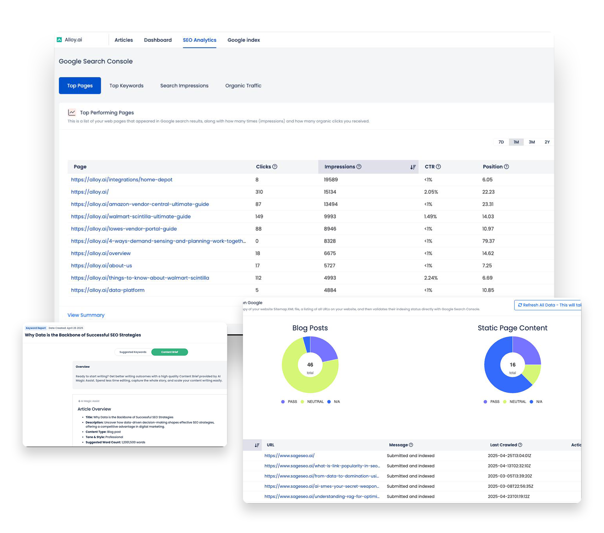Click the Impressions sort descending icon
This screenshot has width=604, height=533.
point(412,167)
